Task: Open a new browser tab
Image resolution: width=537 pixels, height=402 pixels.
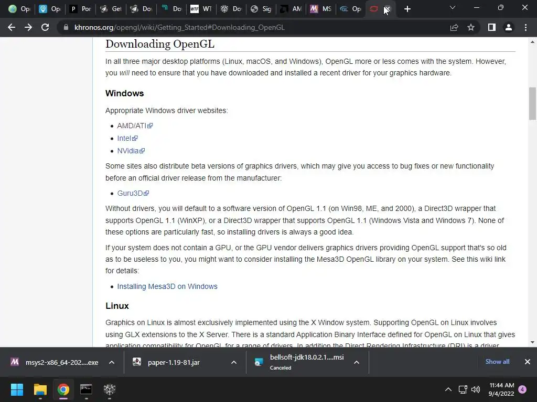Action: point(407,9)
